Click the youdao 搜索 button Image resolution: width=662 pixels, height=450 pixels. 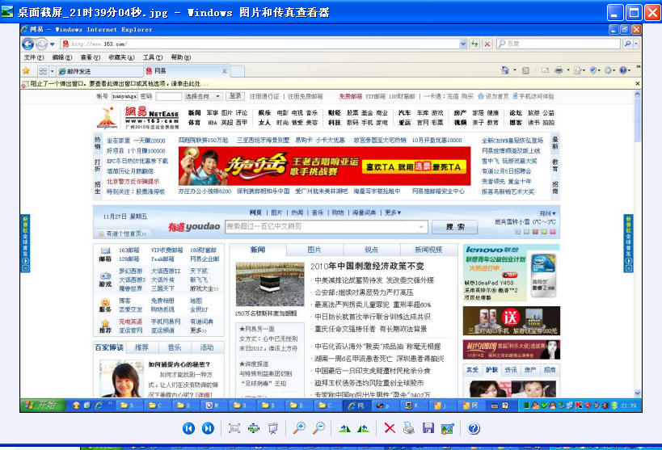455,227
